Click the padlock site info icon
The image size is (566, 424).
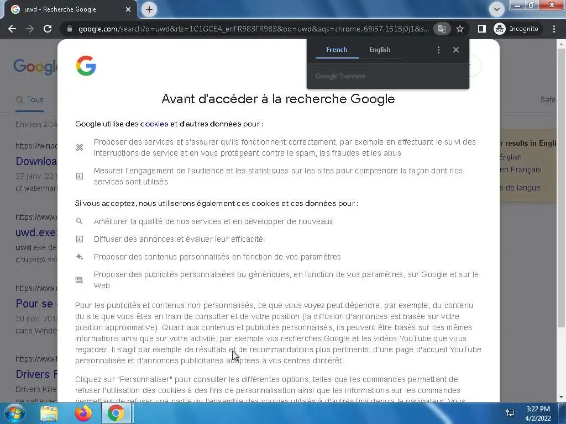(x=70, y=29)
